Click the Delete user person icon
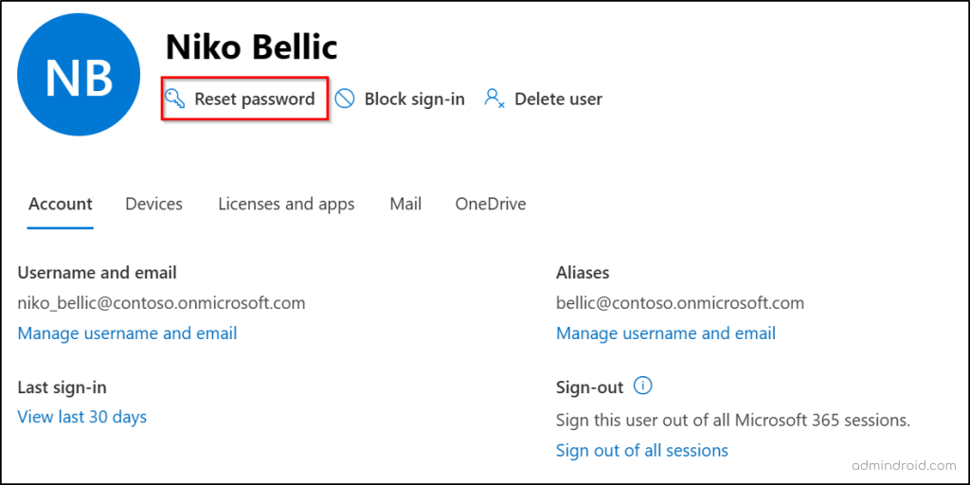The height and width of the screenshot is (485, 970). [494, 99]
